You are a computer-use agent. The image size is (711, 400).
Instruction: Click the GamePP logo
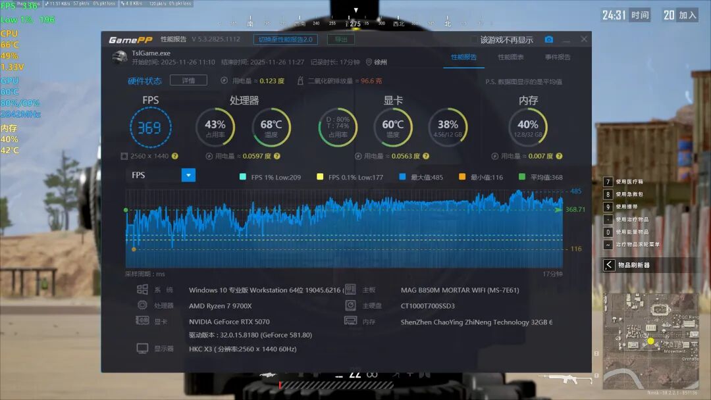130,40
